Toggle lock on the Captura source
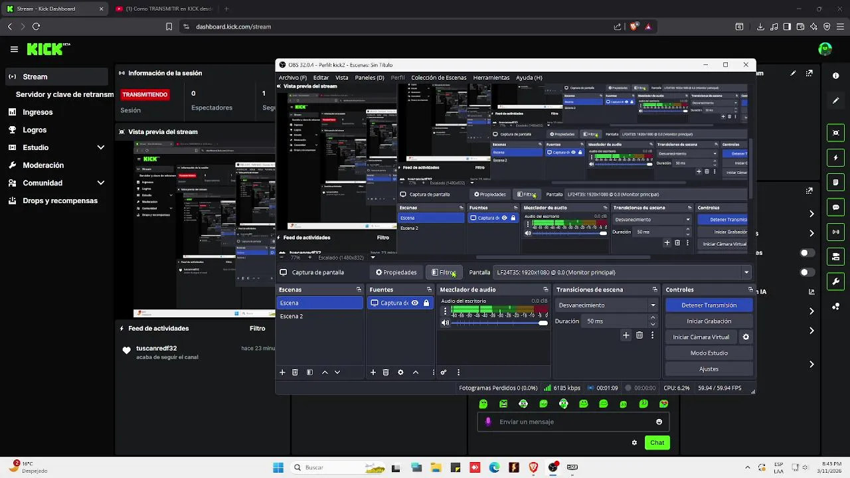This screenshot has width=850, height=478. (x=426, y=303)
